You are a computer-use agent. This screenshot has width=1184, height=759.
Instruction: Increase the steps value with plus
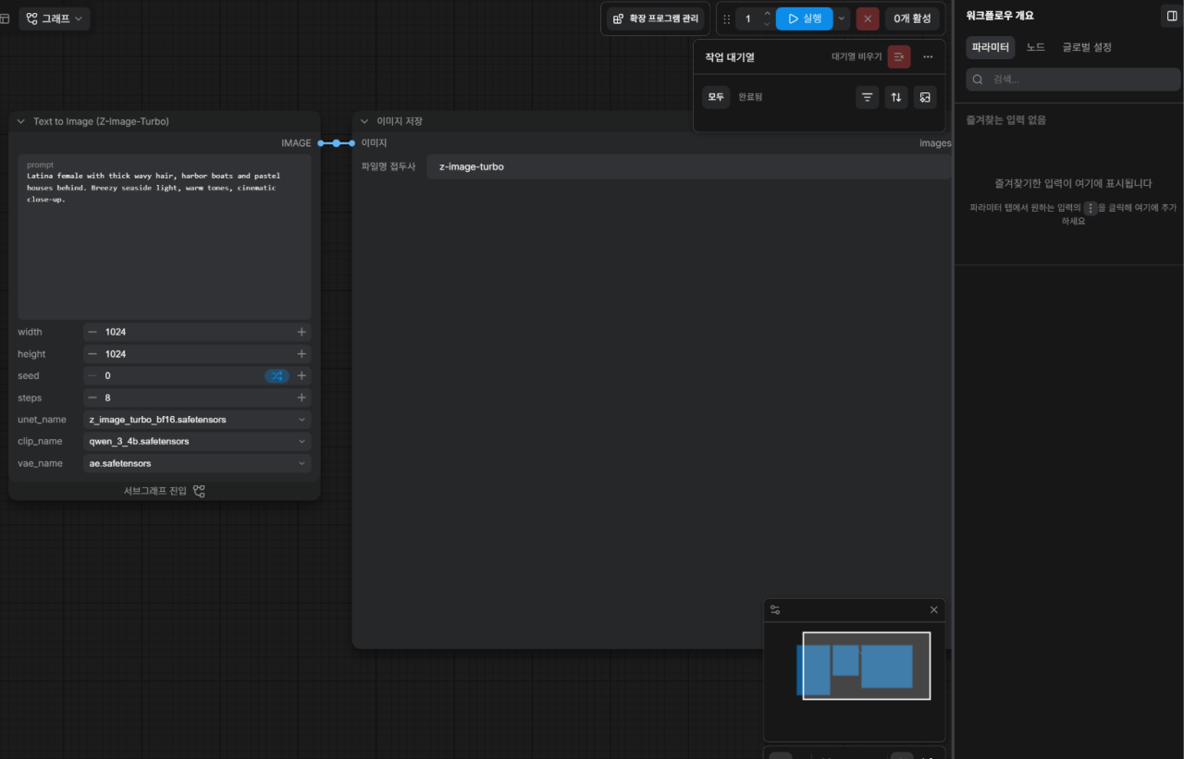click(302, 398)
